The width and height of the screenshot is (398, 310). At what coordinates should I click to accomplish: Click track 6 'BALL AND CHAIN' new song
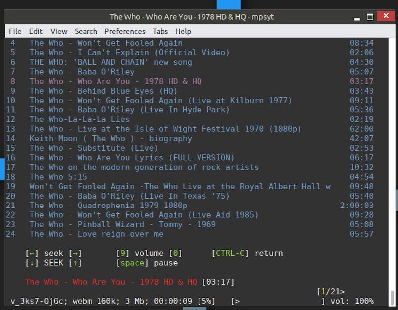[110, 62]
